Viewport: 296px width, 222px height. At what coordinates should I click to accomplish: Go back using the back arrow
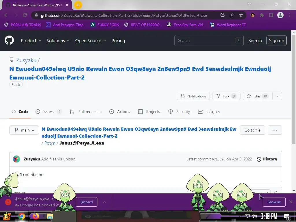pos(6,15)
